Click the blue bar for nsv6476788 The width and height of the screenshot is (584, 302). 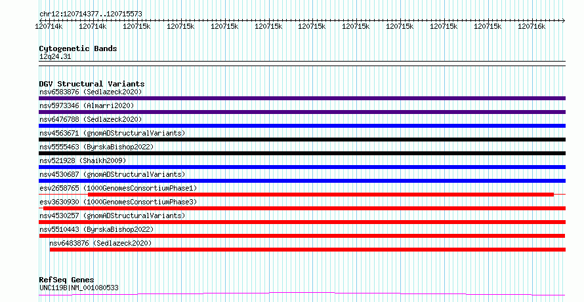[302, 126]
